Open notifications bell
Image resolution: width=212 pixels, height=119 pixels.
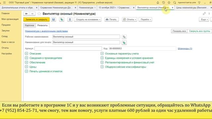158,2
